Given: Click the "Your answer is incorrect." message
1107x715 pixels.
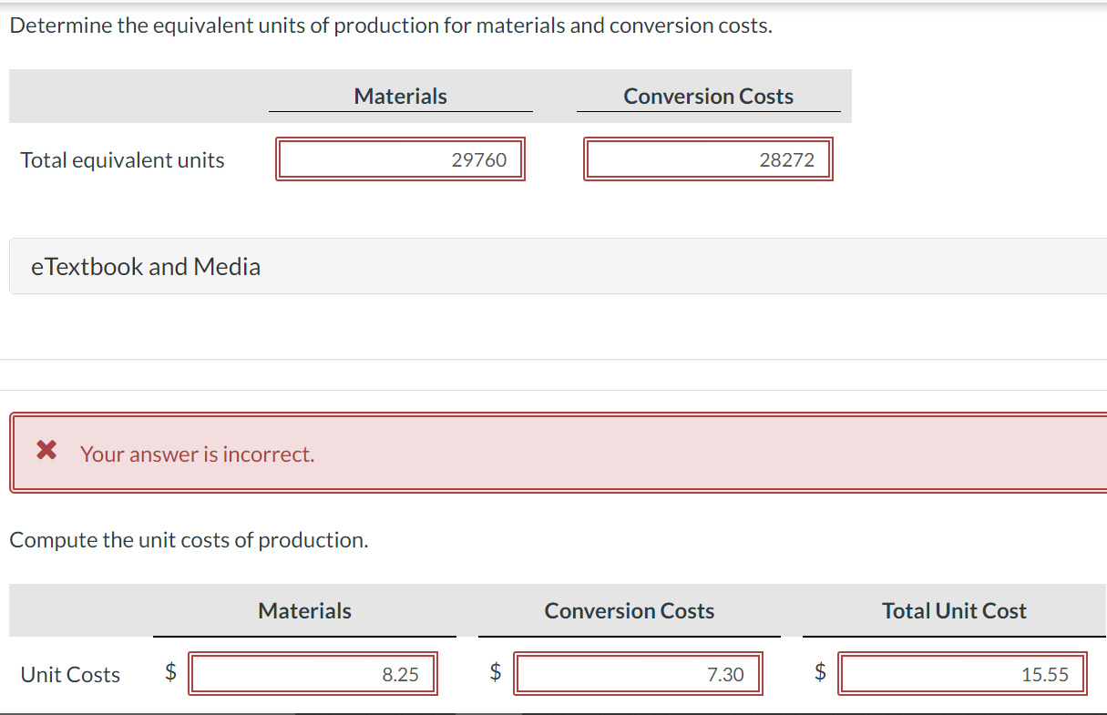Looking at the screenshot, I should (x=198, y=454).
